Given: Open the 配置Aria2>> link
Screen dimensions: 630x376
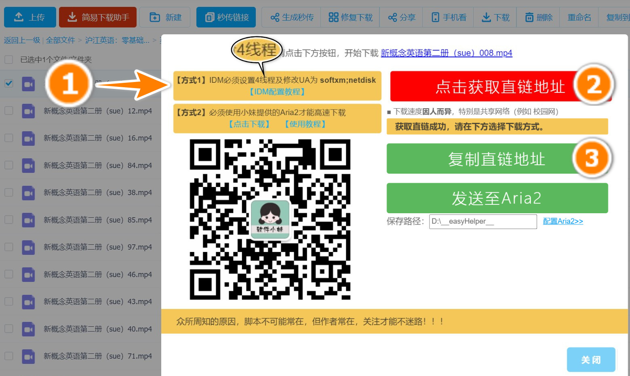Looking at the screenshot, I should 563,221.
